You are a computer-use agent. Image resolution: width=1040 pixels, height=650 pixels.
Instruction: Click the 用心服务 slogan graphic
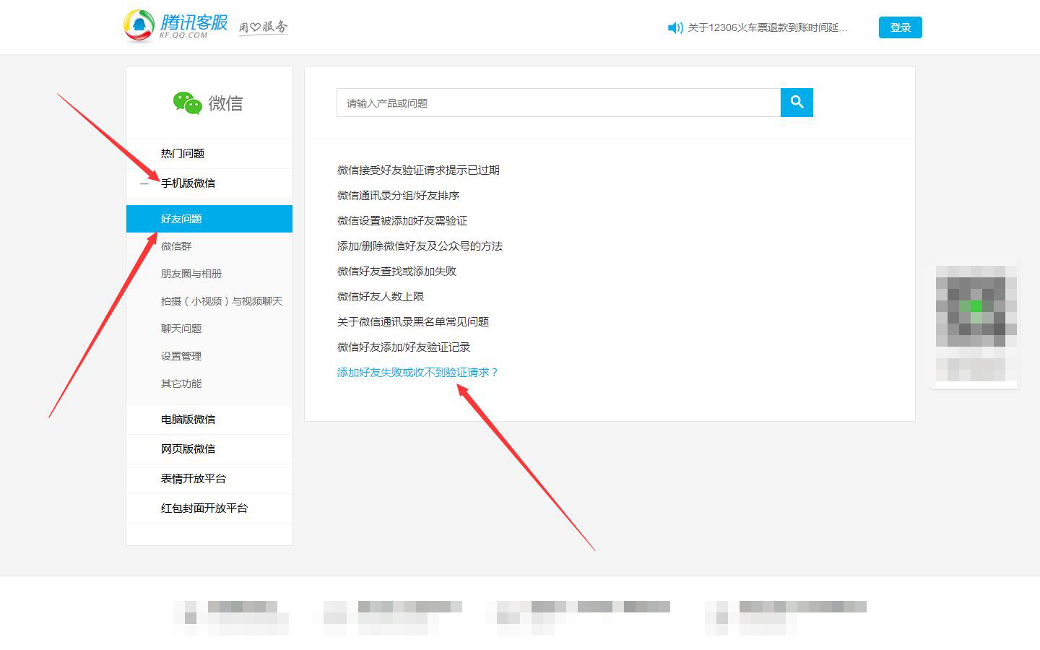(263, 27)
